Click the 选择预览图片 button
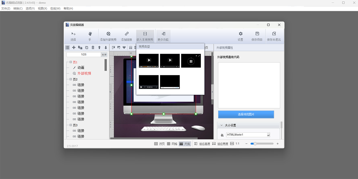 (x=246, y=114)
